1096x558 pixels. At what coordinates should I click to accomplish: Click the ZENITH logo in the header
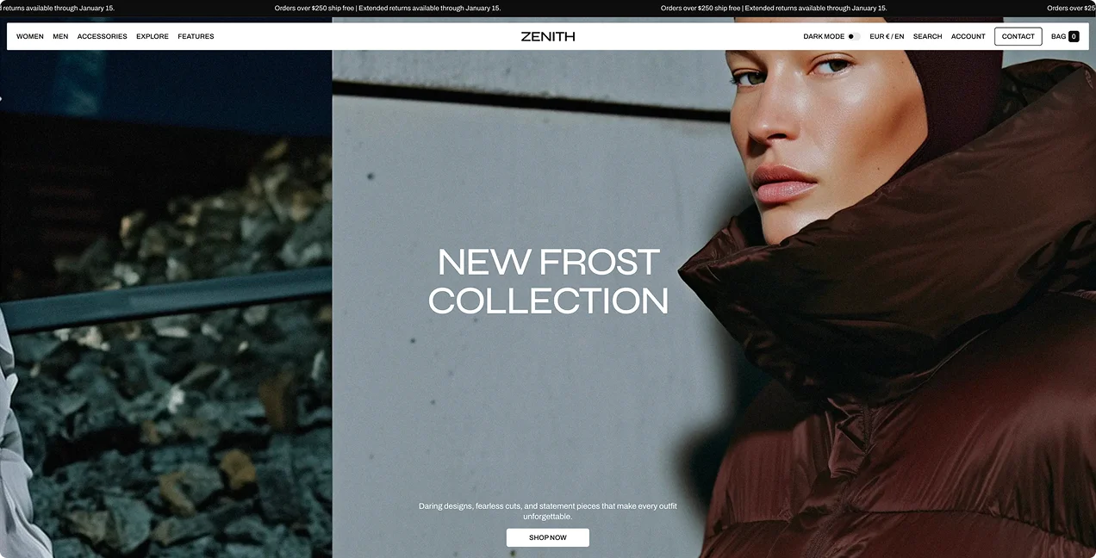click(x=548, y=36)
